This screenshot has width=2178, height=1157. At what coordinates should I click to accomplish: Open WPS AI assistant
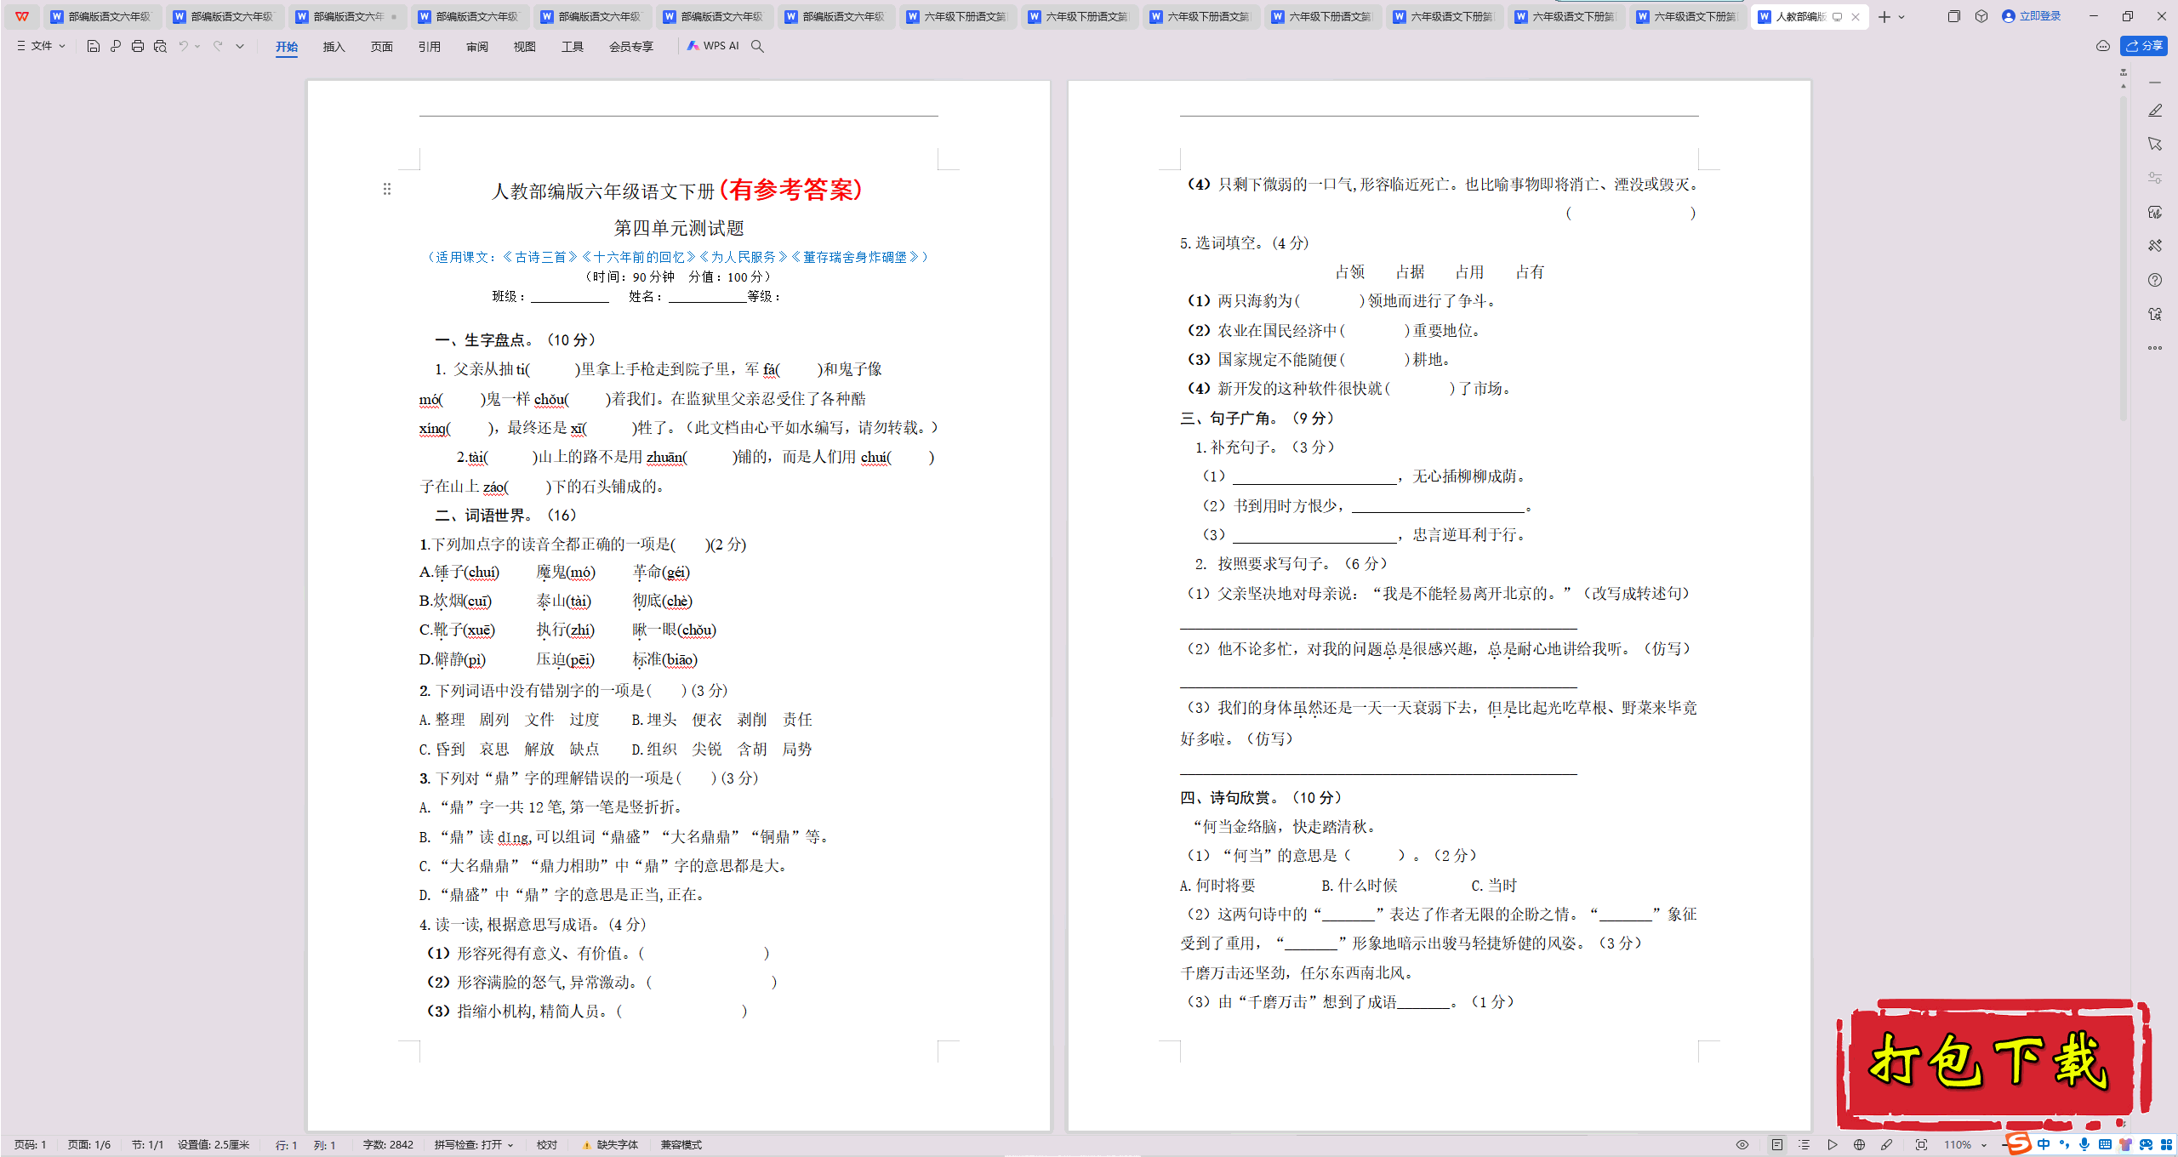pos(713,46)
